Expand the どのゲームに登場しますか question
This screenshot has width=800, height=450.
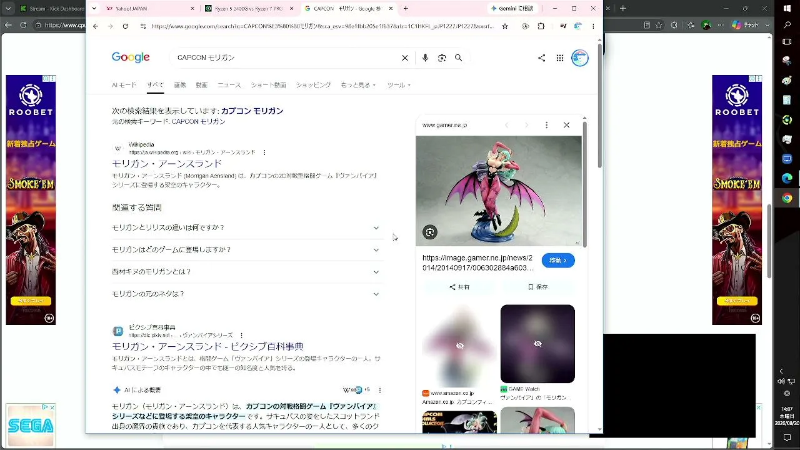point(246,250)
